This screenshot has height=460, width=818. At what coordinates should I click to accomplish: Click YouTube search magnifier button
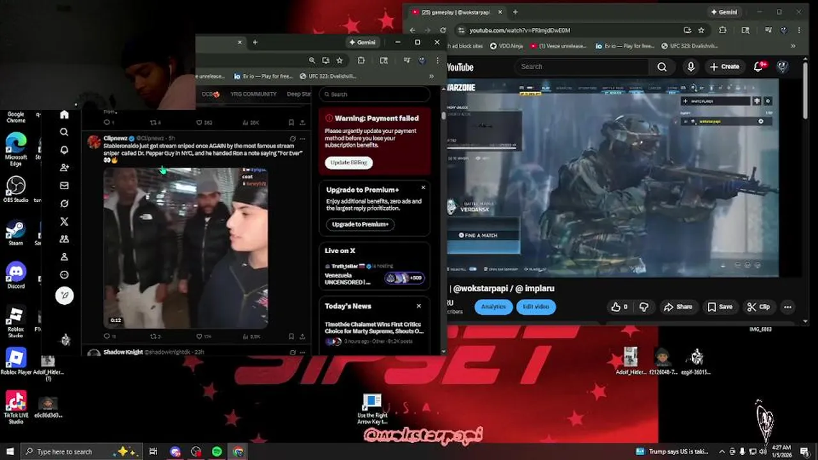[662, 66]
